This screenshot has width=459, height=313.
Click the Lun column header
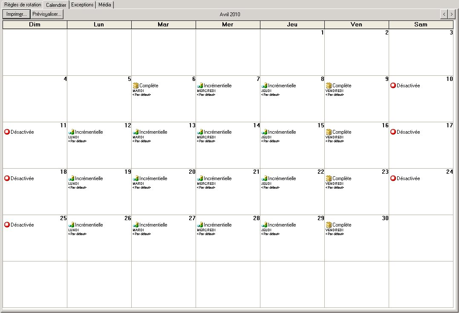pyautogui.click(x=99, y=25)
